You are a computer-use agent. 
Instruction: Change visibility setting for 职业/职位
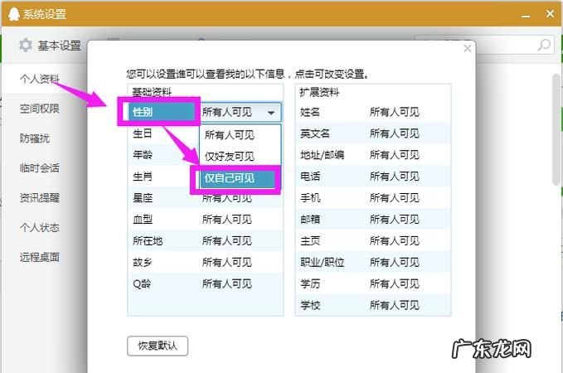pyautogui.click(x=394, y=262)
